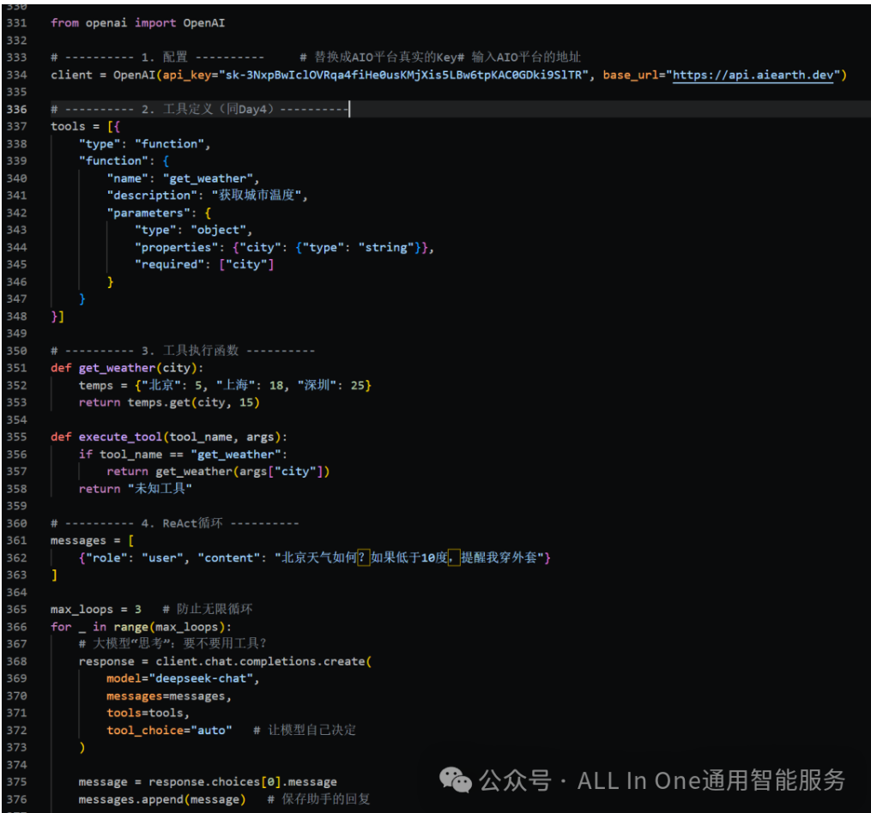Viewport: 871px width, 813px height.
Task: Click "def execute_tool(tool_name, args):"
Action: pyautogui.click(x=169, y=437)
